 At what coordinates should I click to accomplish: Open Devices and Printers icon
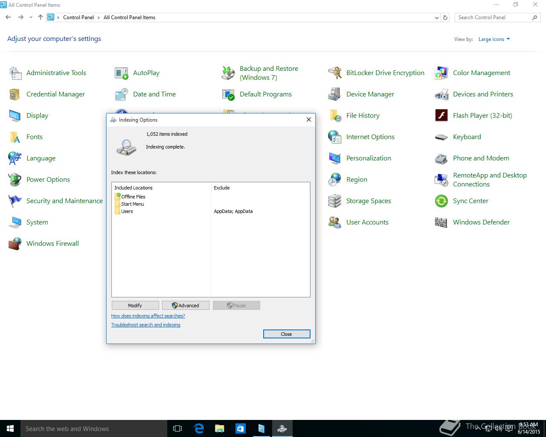click(x=441, y=94)
